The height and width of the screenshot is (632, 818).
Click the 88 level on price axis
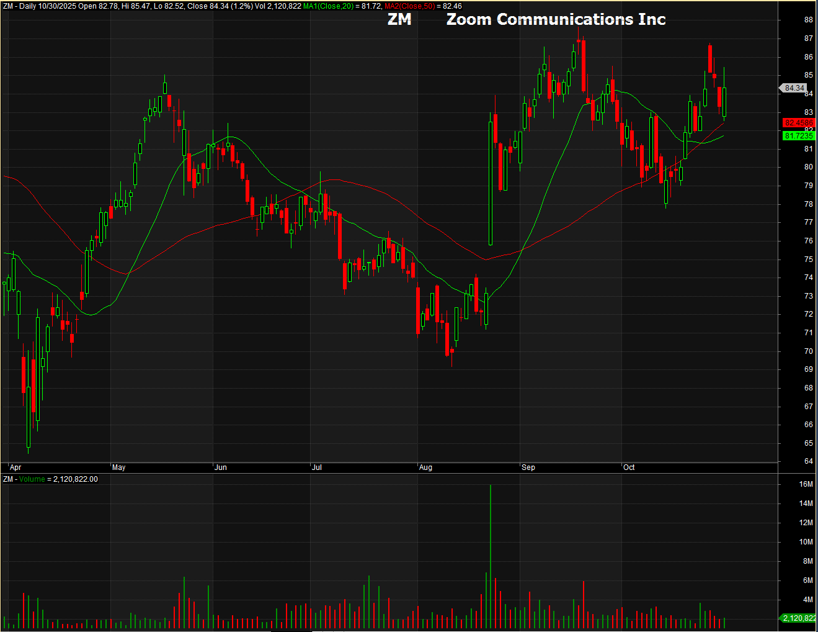(808, 20)
